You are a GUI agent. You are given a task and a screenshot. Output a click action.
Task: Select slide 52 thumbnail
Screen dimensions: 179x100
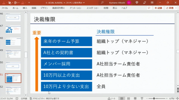click(x=13, y=90)
